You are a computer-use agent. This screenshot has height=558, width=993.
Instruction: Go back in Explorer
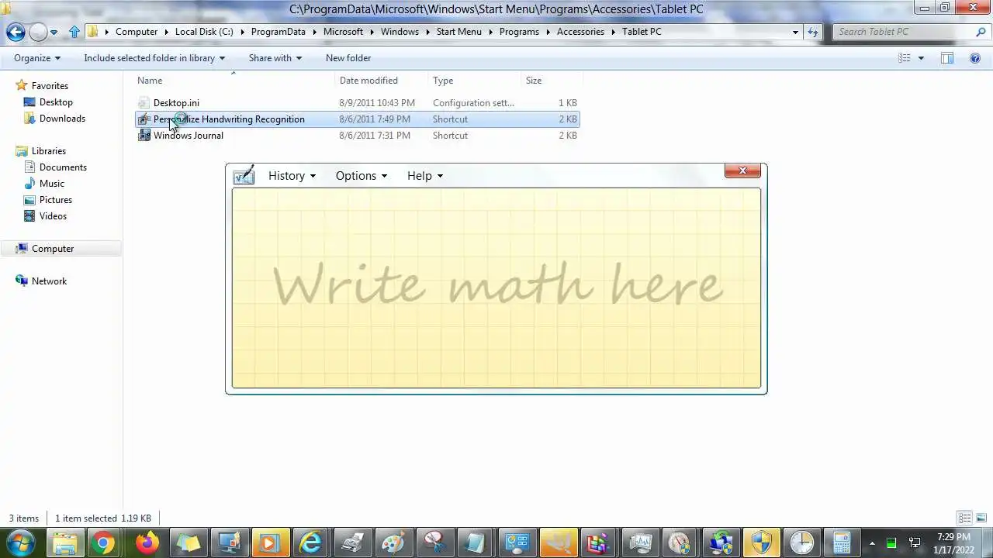tap(16, 32)
